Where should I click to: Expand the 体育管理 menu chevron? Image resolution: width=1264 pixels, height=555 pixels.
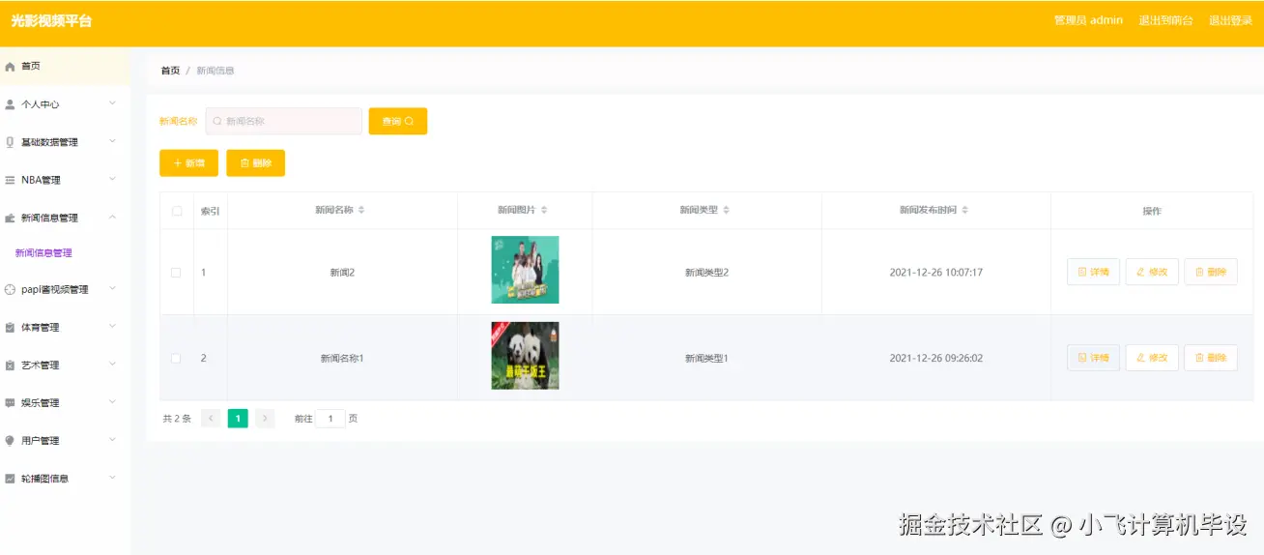[x=112, y=326]
